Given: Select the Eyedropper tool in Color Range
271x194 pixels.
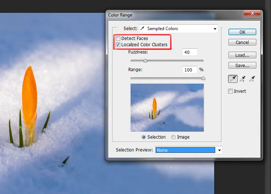Looking at the screenshot, I should point(233,79).
